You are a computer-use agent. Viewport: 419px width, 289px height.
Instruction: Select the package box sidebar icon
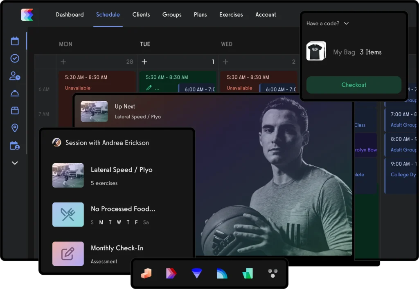[15, 111]
